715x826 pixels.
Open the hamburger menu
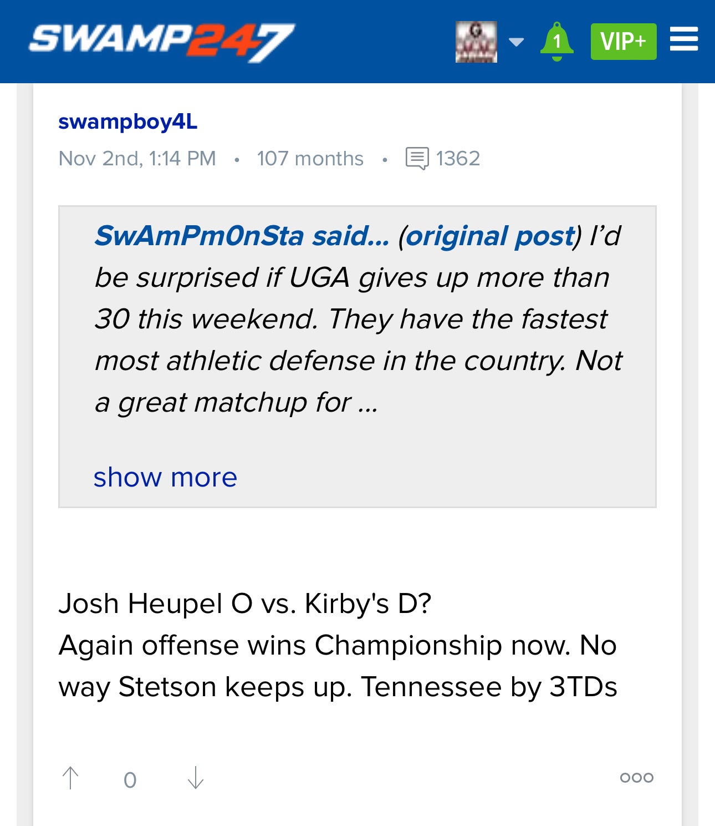(683, 40)
